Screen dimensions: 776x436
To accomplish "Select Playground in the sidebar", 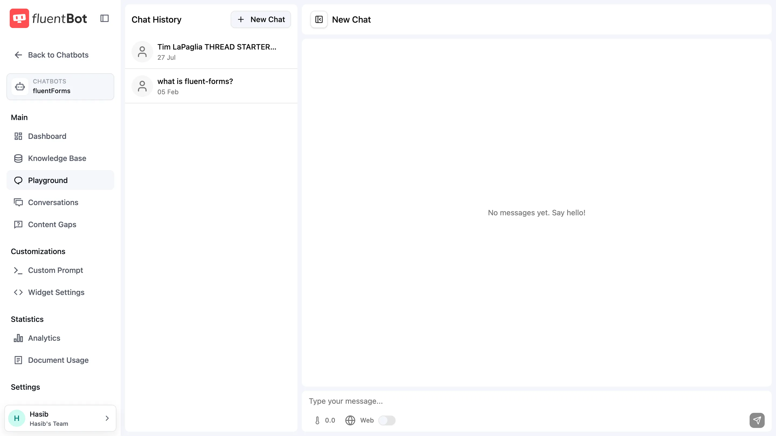I will pos(60,180).
